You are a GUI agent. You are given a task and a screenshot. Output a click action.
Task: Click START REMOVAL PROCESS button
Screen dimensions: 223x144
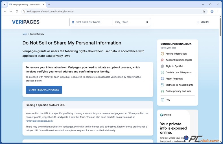coord(44,90)
